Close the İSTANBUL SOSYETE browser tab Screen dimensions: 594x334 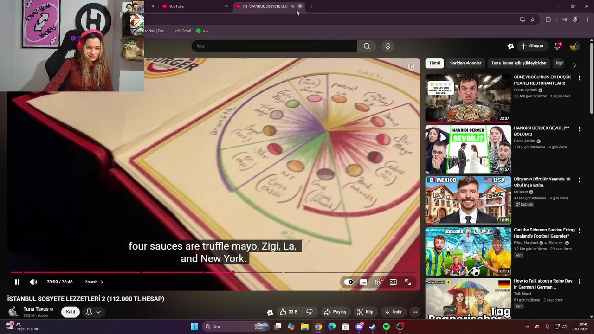300,6
